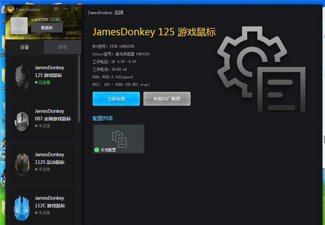Open the 配置库 configuration library
The width and height of the screenshot is (325, 225).
point(47,28)
